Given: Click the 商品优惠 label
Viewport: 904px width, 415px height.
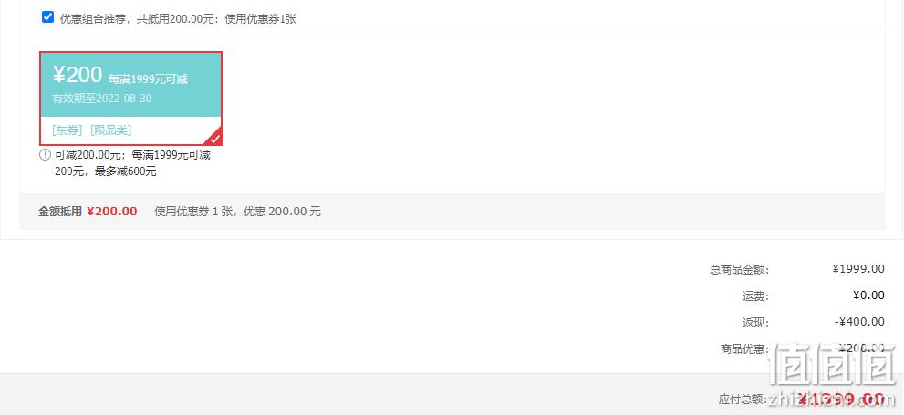Looking at the screenshot, I should pos(744,349).
